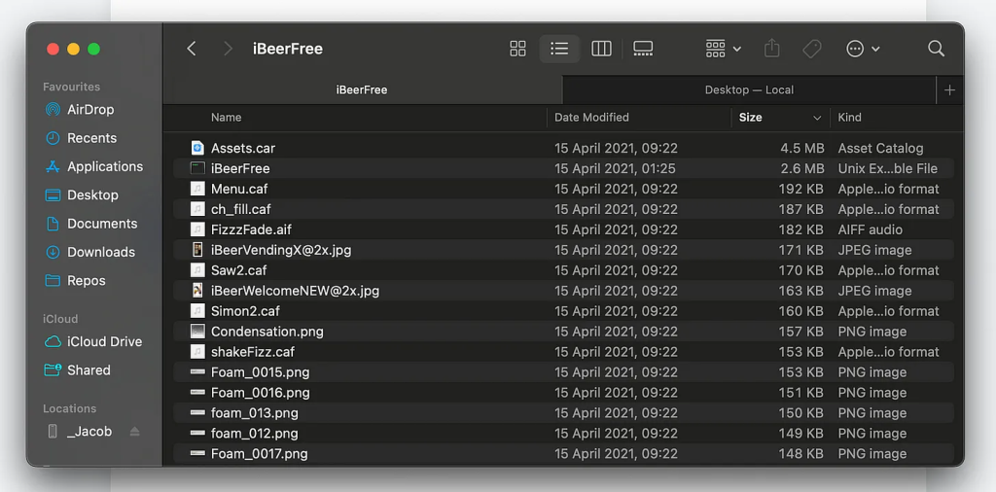Switch to gallery view

643,49
